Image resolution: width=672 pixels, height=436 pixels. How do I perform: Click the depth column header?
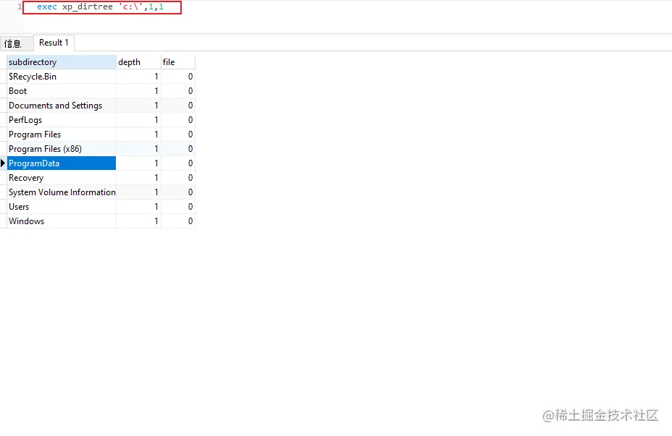click(138, 62)
